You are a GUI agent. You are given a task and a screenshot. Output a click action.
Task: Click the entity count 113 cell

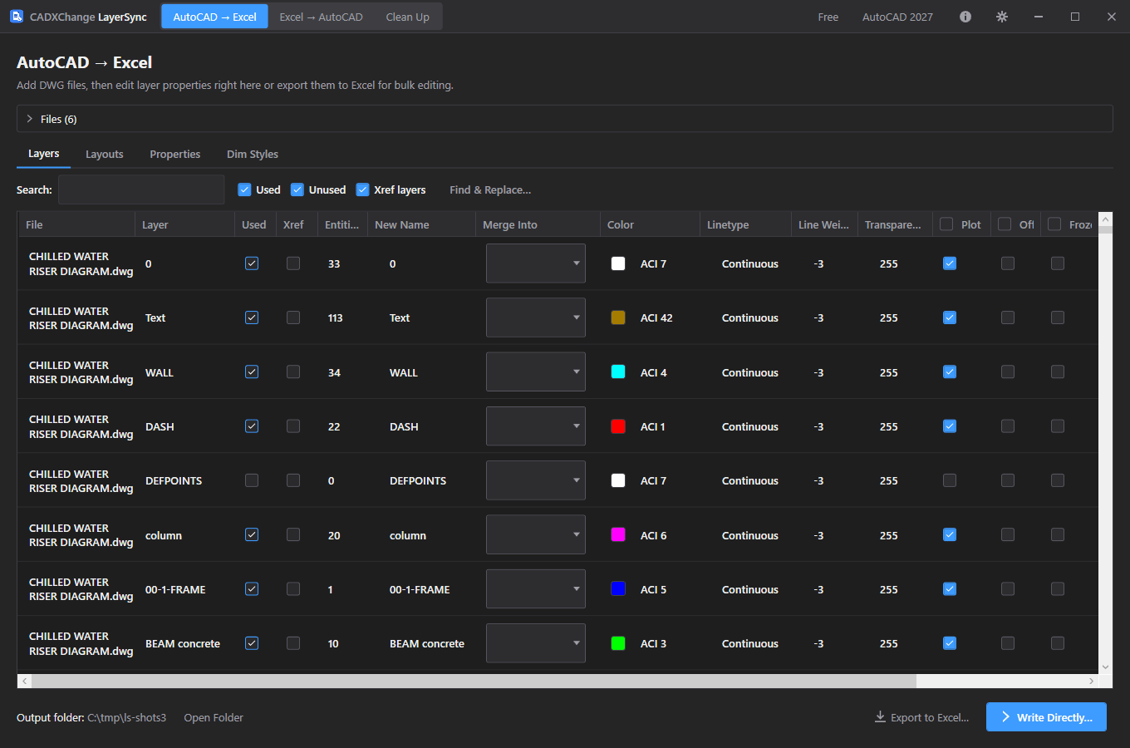(x=336, y=317)
